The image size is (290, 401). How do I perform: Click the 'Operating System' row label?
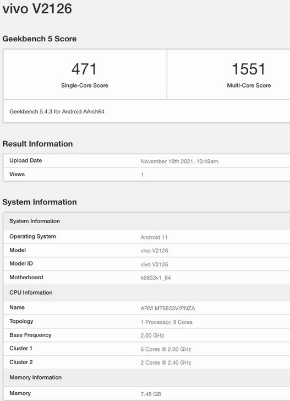tap(32, 236)
